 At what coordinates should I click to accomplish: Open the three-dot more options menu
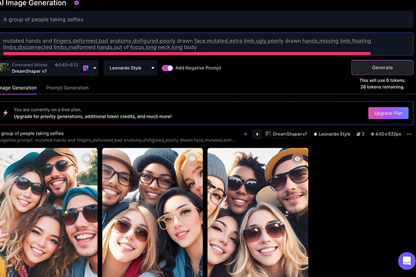click(x=409, y=134)
